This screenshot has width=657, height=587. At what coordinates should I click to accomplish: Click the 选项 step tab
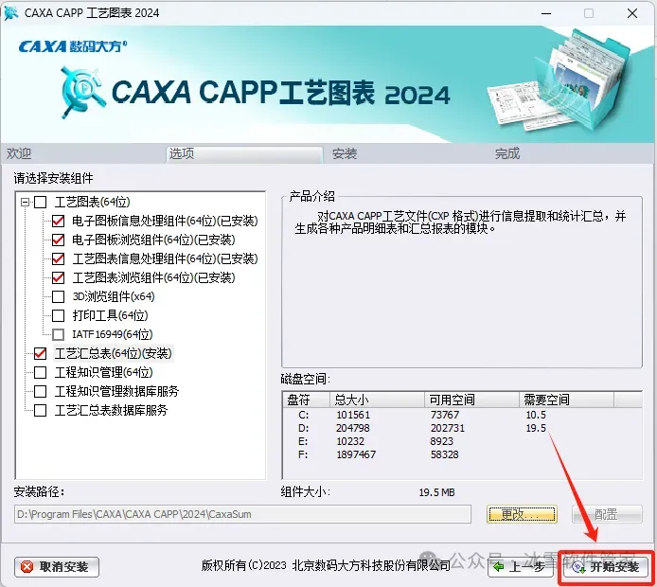[x=244, y=154]
